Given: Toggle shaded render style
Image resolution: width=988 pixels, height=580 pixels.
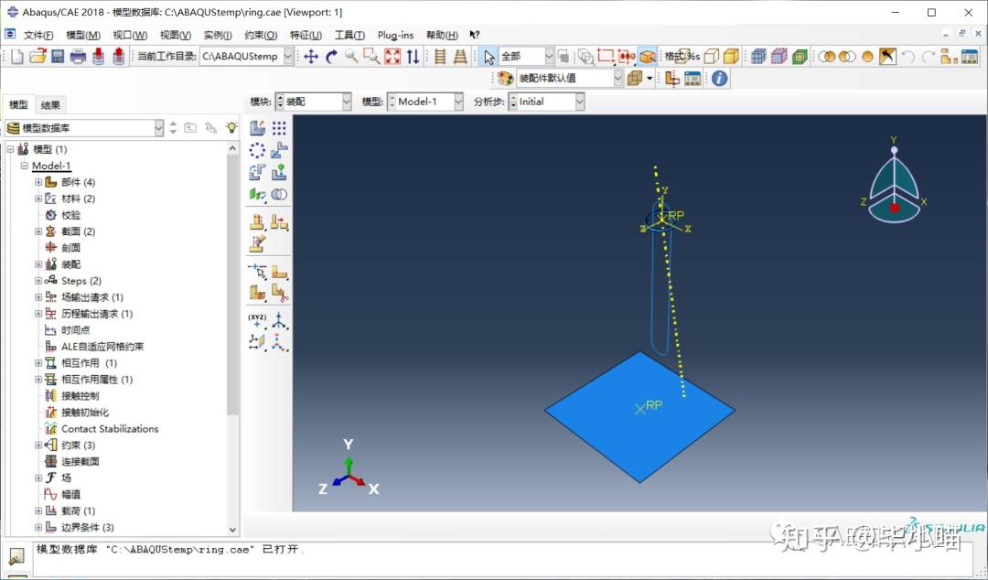Looking at the screenshot, I should pyautogui.click(x=730, y=56).
